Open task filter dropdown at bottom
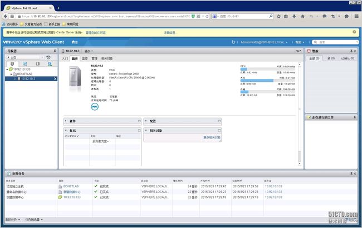This screenshot has height=228, width=362. 34,220
